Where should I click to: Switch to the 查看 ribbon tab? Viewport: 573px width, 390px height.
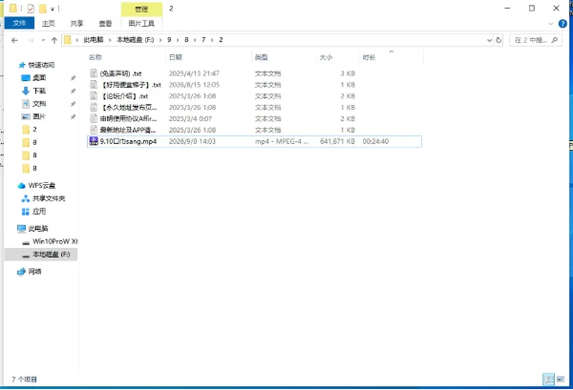105,23
